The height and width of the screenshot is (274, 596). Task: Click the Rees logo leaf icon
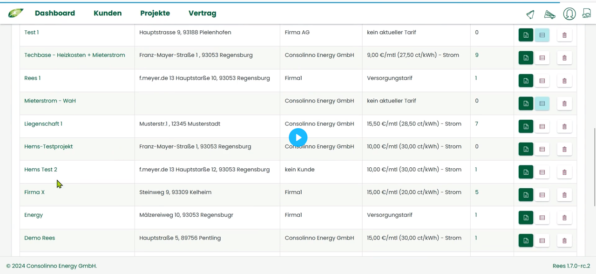15,13
